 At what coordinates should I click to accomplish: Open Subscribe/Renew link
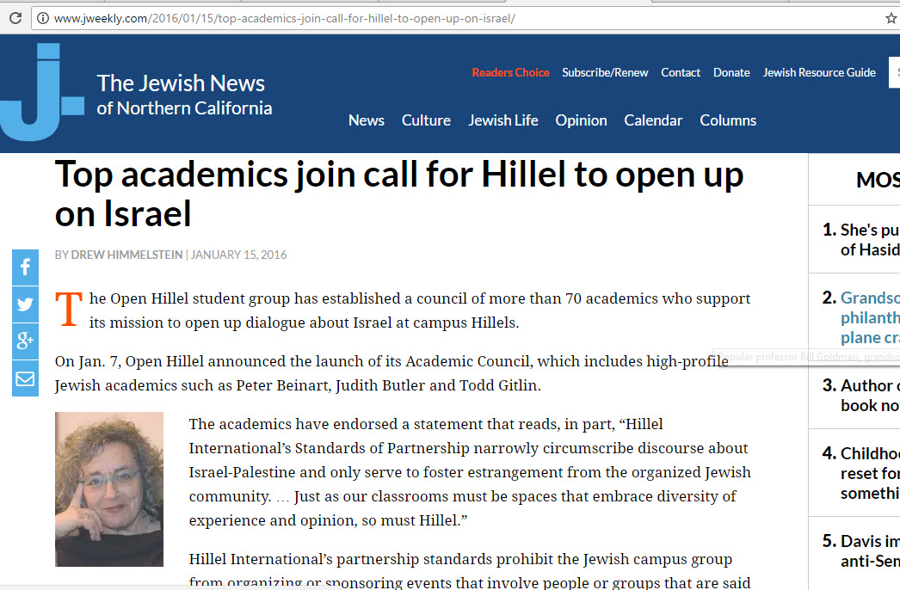coord(605,72)
